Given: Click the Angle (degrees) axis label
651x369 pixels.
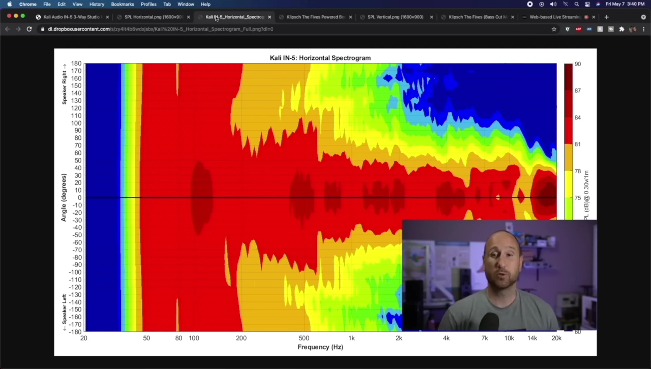Looking at the screenshot, I should (64, 198).
